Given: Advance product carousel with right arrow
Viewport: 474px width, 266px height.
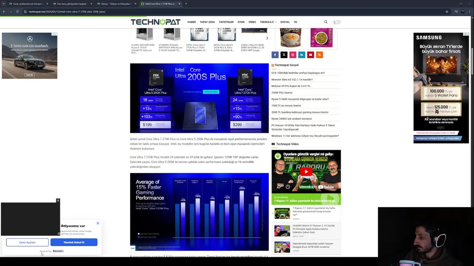Looking at the screenshot, I should [x=267, y=38].
